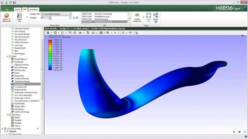Image resolution: width=248 pixels, height=139 pixels.
Task: Open dropdown arrow next to contour color icon
Action: pos(104,33)
